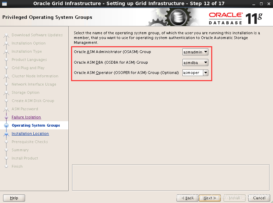This screenshot has height=203, width=273.
Task: Expand the OSOPER asmoper dropdown arrow
Action: (206, 73)
